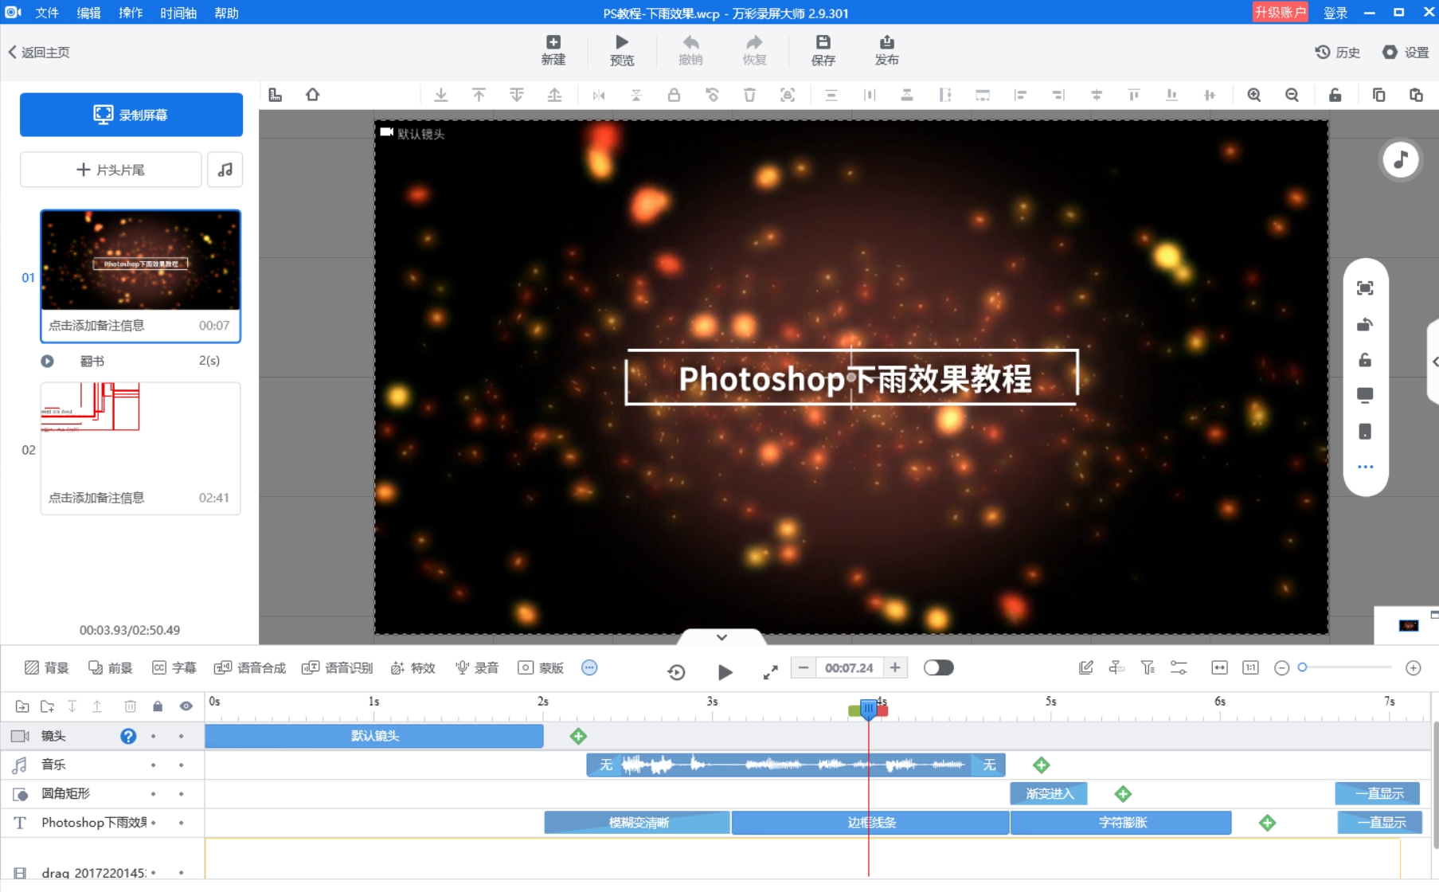This screenshot has height=892, width=1439.
Task: Click the 片头片尾 add intro/outro button
Action: (x=111, y=170)
